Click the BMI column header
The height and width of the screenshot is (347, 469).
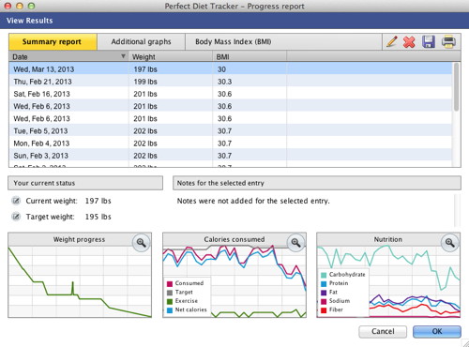pos(250,56)
